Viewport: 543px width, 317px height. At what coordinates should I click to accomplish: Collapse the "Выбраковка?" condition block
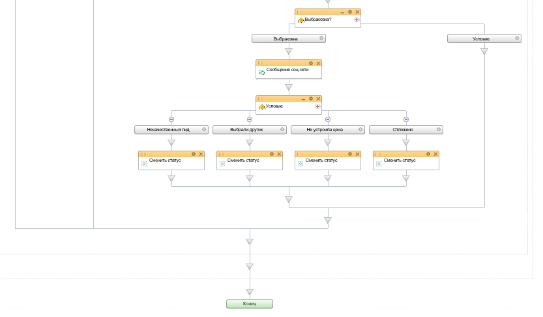pyautogui.click(x=342, y=12)
